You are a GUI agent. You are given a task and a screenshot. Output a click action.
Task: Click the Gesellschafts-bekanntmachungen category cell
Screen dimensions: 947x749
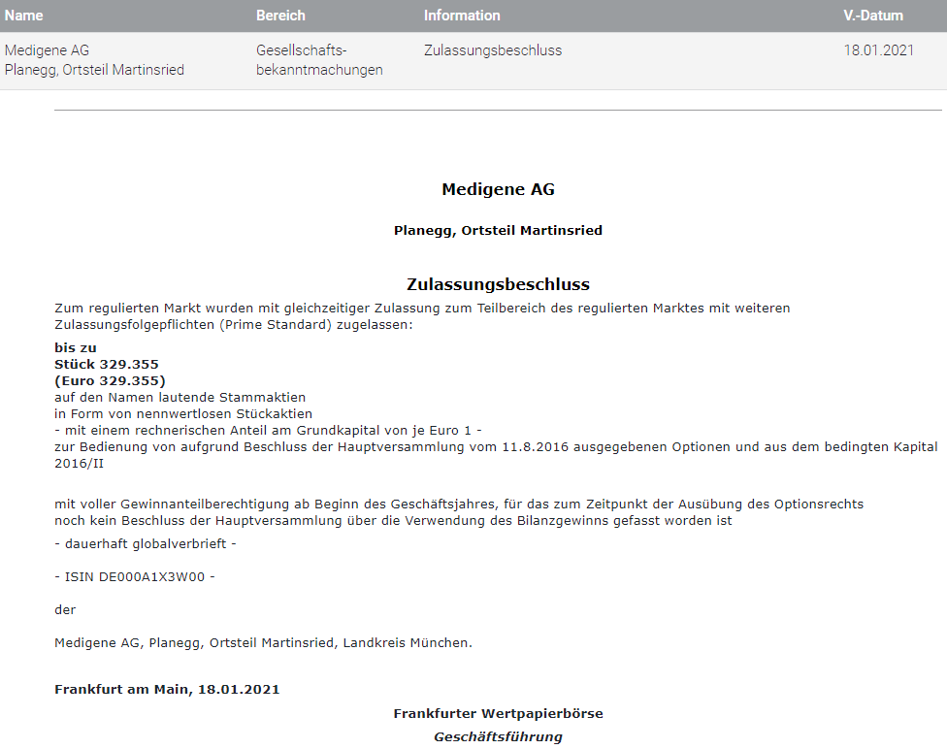point(317,61)
